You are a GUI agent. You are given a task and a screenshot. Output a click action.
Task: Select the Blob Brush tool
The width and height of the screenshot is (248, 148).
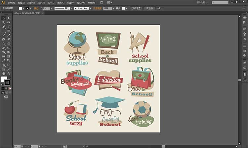click(4, 39)
